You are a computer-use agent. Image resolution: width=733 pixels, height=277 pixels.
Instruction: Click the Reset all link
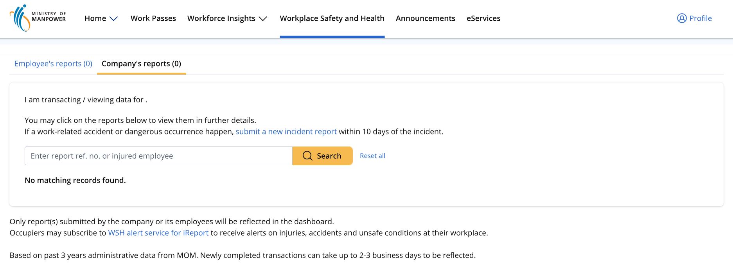coord(372,156)
